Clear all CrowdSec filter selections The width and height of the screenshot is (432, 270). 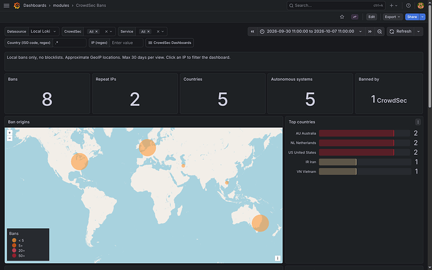click(106, 32)
